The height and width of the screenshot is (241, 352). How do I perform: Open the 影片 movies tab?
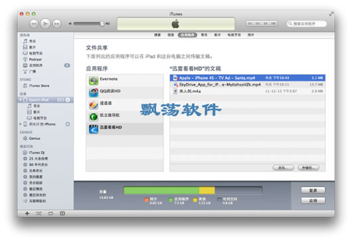(217, 35)
